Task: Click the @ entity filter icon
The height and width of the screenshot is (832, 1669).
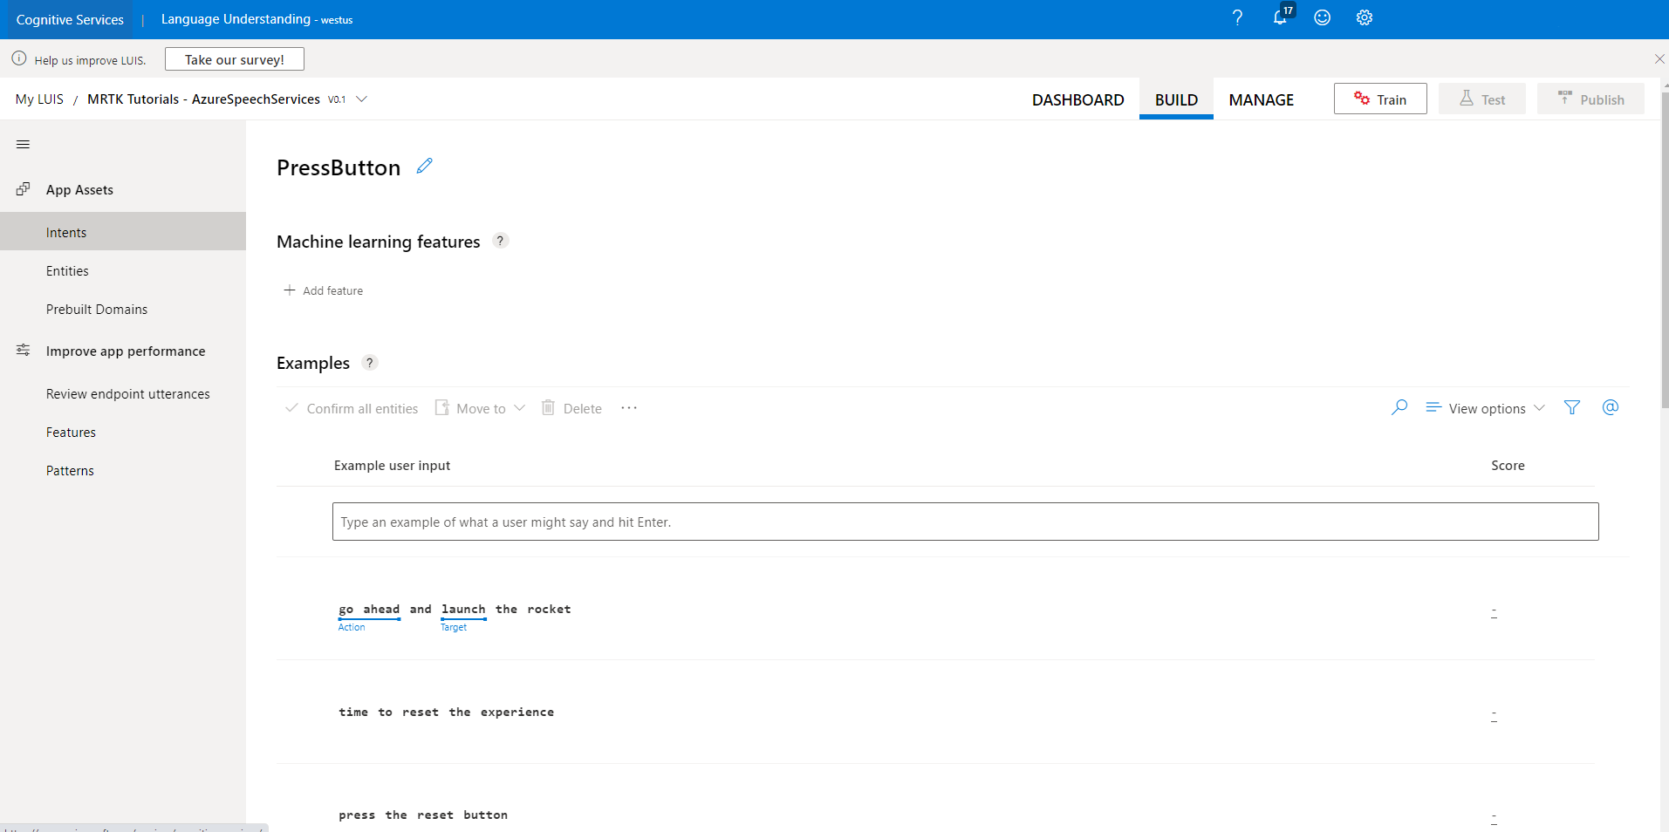Action: coord(1611,407)
